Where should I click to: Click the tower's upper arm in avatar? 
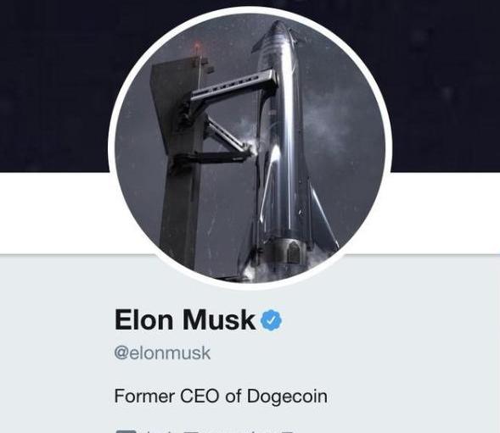coord(234,85)
